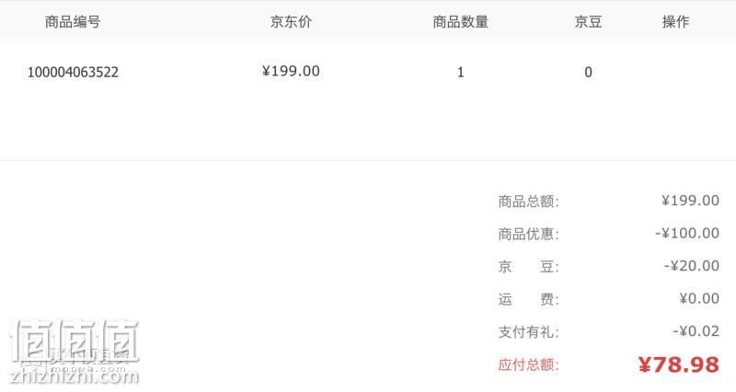
Task: Click the zhizhizhi.com watermark logo
Action: 75,352
